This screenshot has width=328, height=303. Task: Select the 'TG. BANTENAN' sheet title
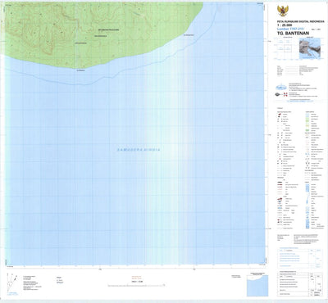(293, 34)
